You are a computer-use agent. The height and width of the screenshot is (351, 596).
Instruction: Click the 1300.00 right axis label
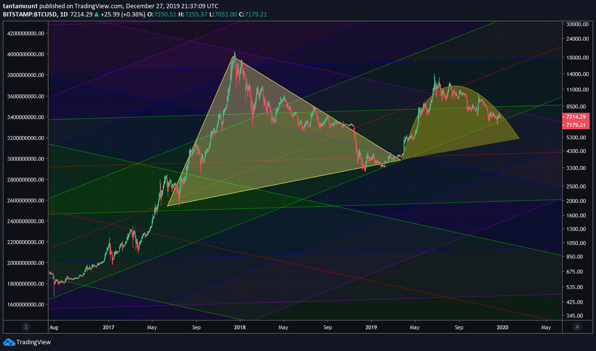click(x=575, y=229)
